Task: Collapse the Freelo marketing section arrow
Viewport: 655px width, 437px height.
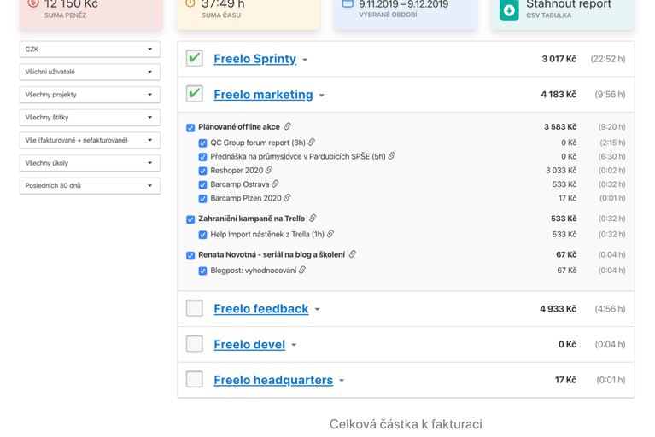Action: click(x=322, y=96)
